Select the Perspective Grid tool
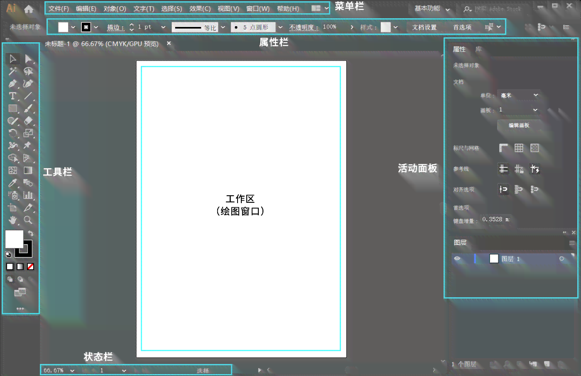581x376 pixels. (x=28, y=158)
